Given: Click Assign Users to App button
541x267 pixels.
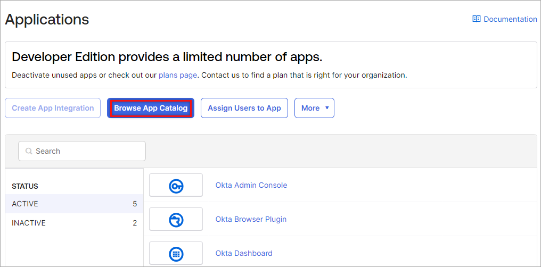Looking at the screenshot, I should coord(244,108).
